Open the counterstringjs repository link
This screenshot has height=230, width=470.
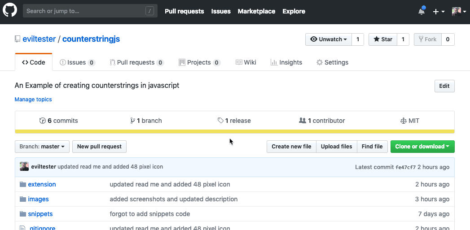pos(91,39)
